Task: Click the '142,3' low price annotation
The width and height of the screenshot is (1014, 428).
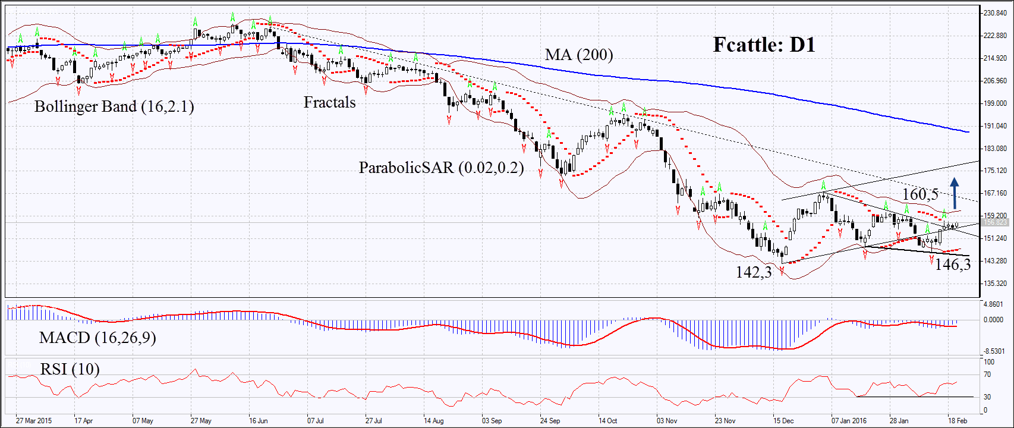Action: click(754, 272)
